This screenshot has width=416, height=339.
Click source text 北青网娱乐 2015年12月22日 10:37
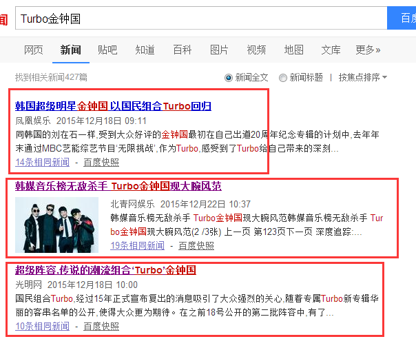click(x=180, y=204)
